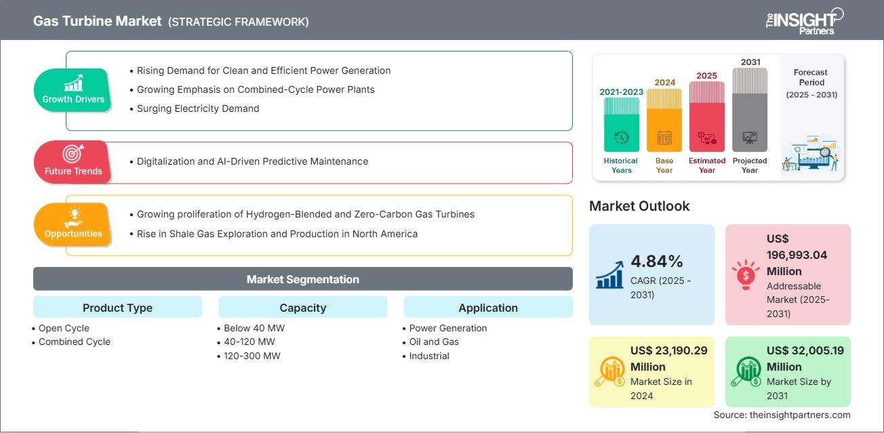The height and width of the screenshot is (433, 884).
Task: Open the Application segmentation header
Action: pyautogui.click(x=487, y=307)
